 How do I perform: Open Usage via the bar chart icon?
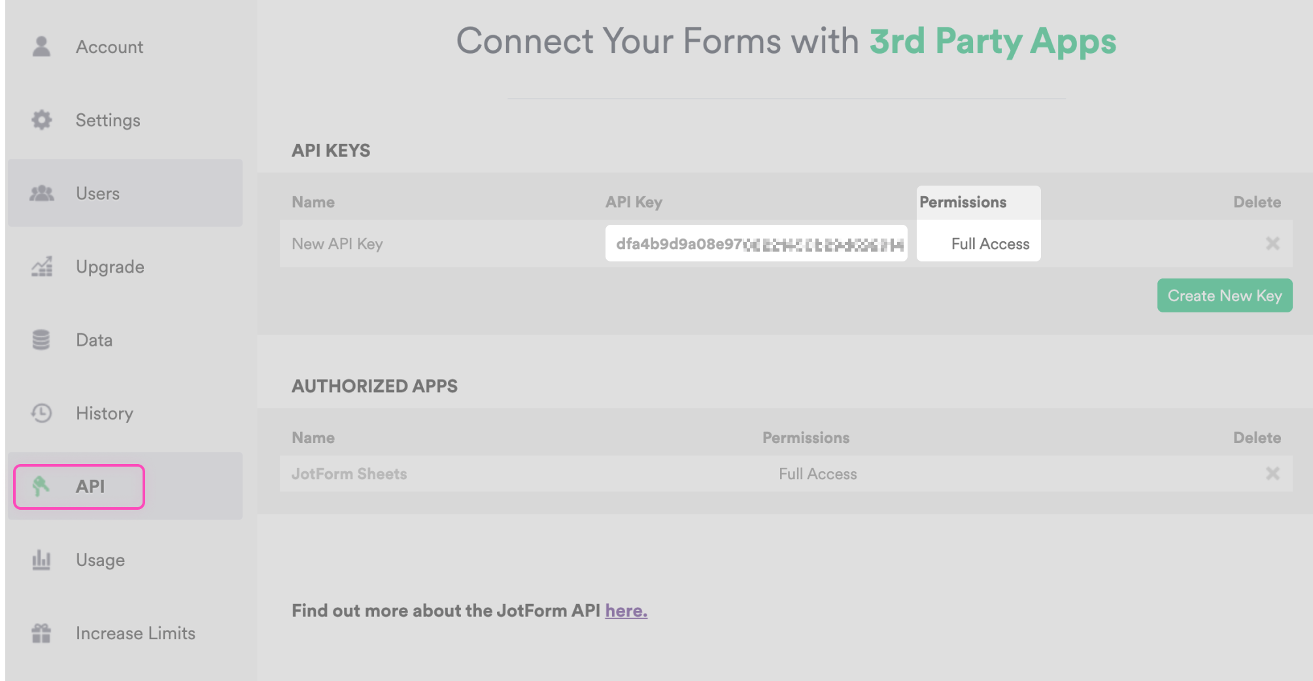(x=41, y=559)
